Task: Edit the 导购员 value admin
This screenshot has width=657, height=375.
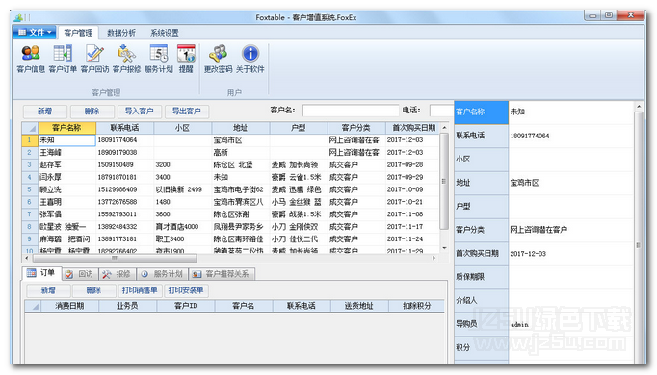Action: pyautogui.click(x=570, y=324)
